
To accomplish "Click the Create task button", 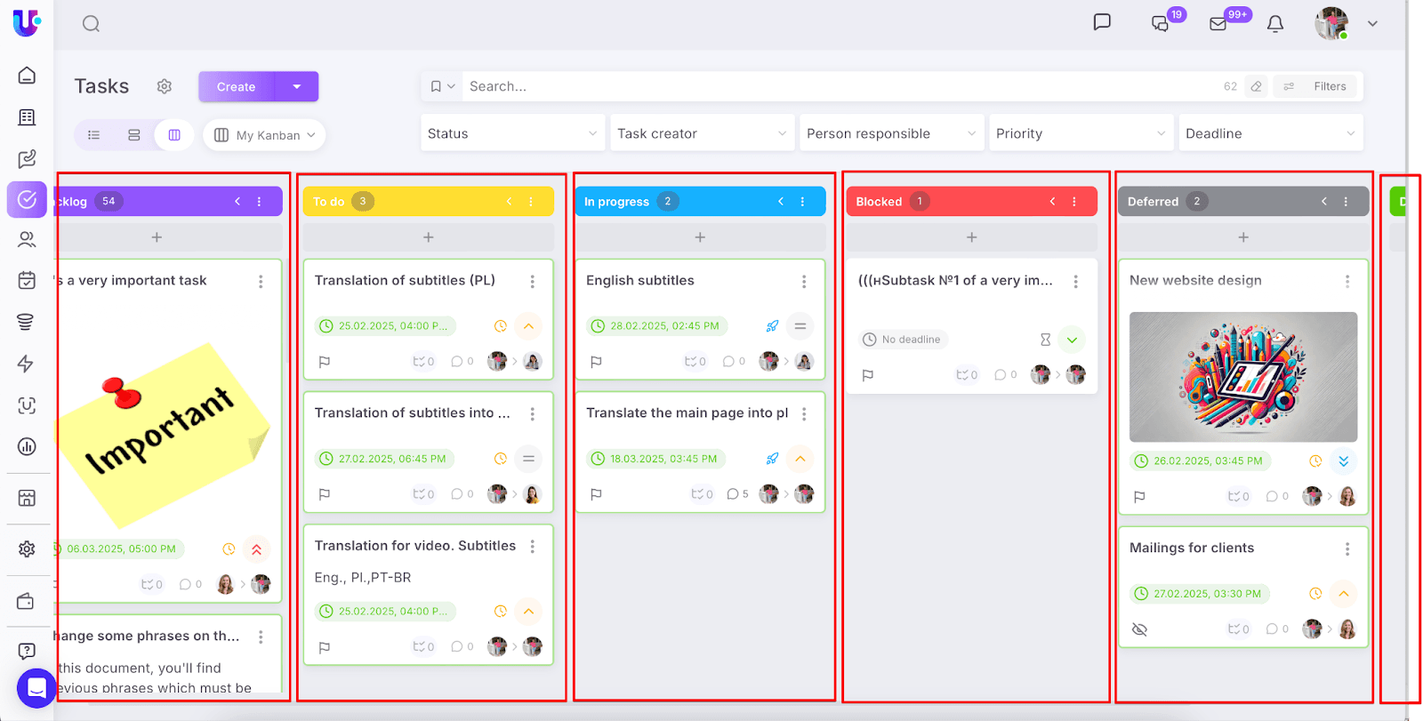I will click(x=237, y=86).
